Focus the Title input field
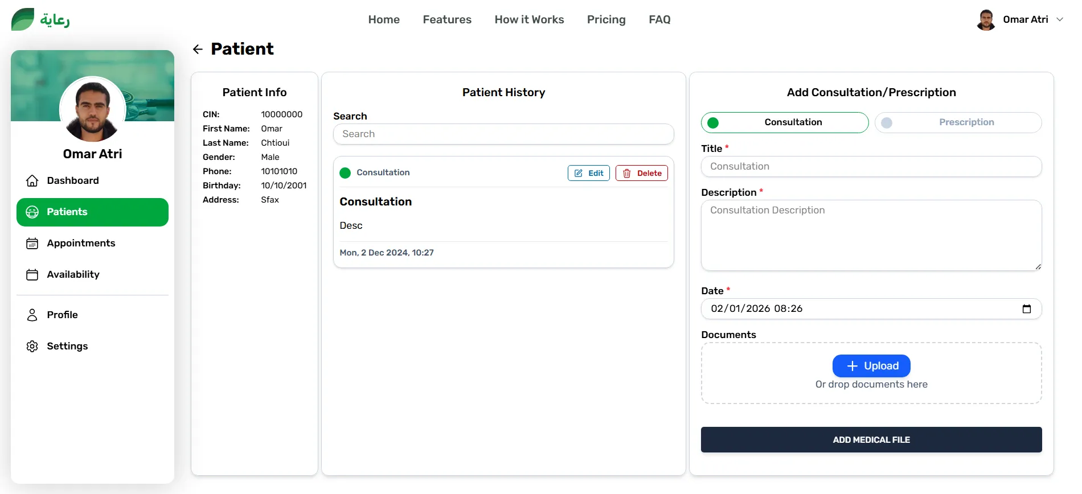The height and width of the screenshot is (494, 1082). click(871, 167)
